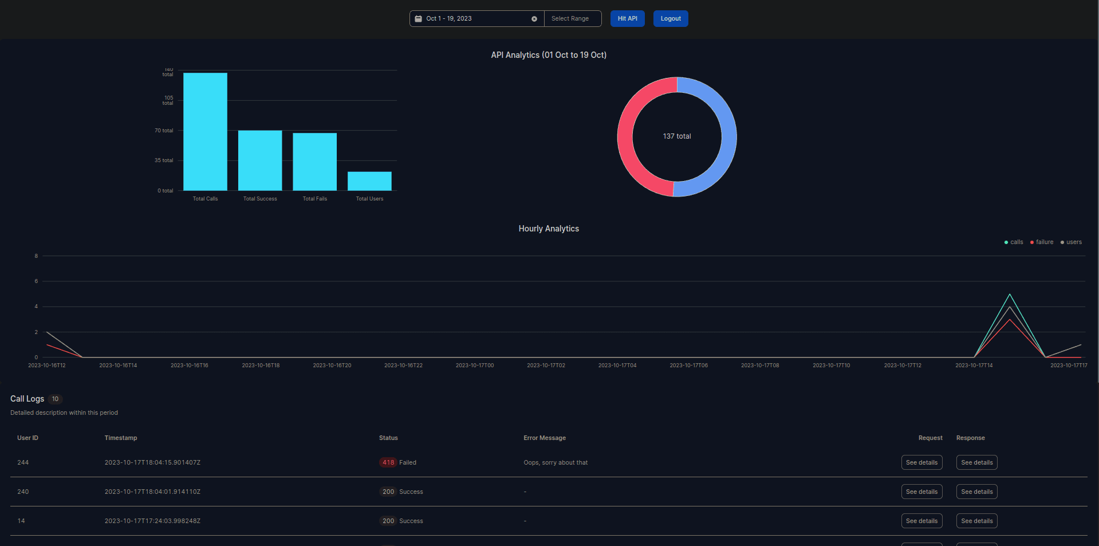The image size is (1099, 546).
Task: Sort logs by the Status column header
Action: pyautogui.click(x=388, y=438)
